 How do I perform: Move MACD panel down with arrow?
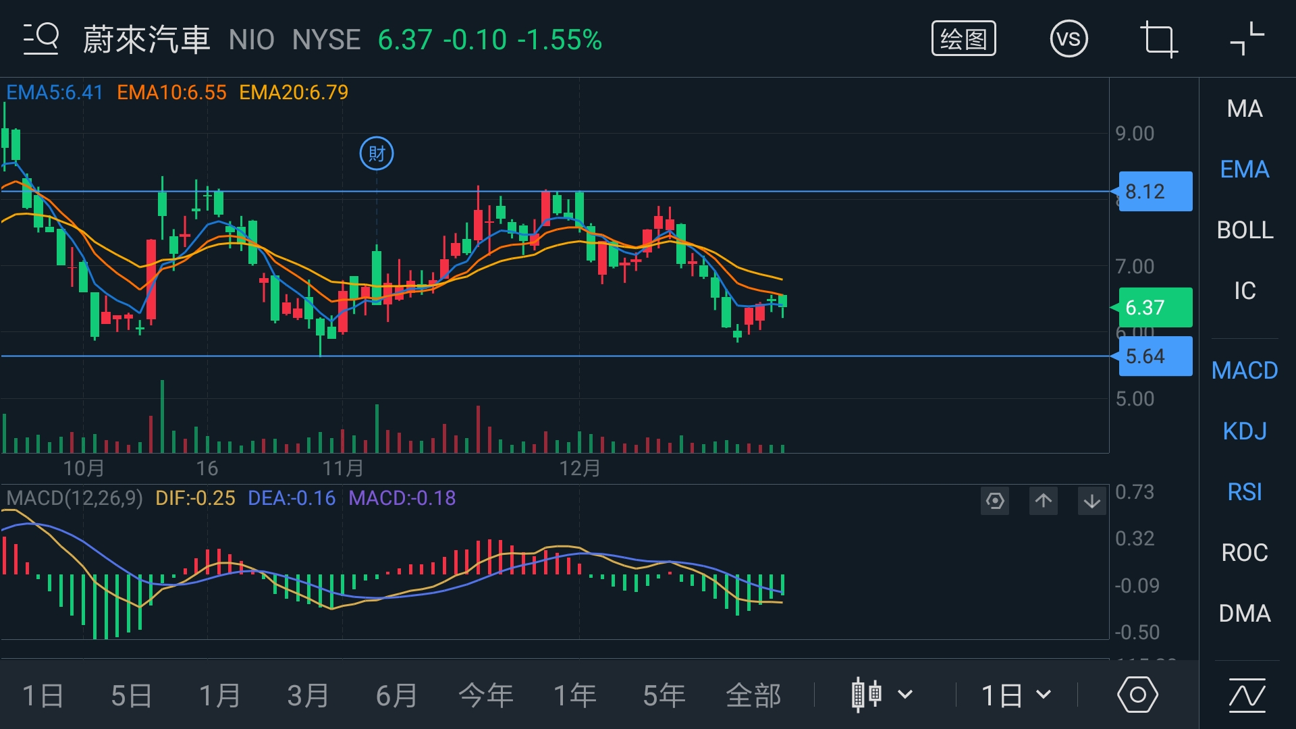[x=1092, y=501]
